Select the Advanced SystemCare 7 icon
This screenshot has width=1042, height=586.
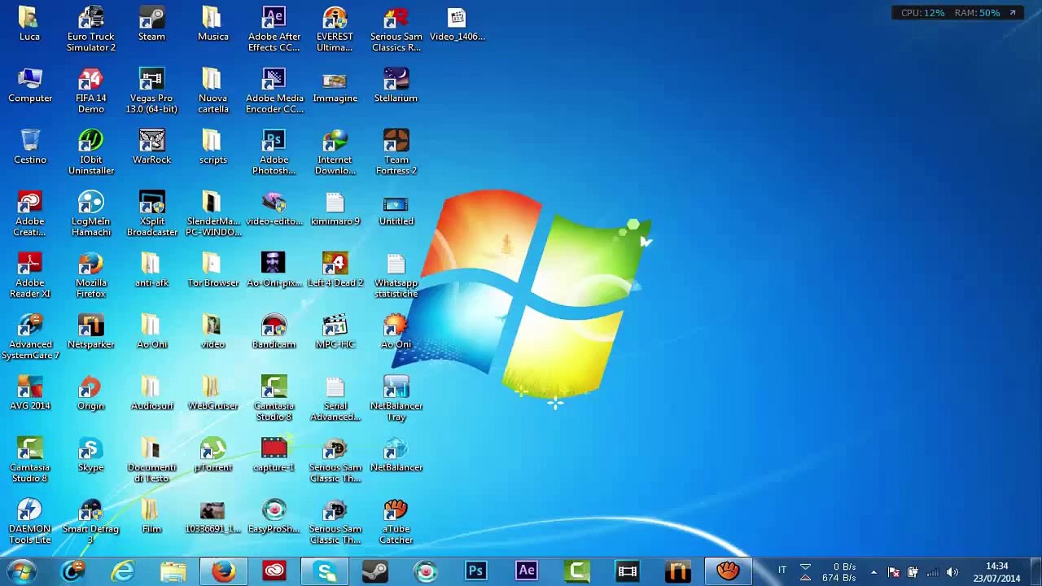30,337
